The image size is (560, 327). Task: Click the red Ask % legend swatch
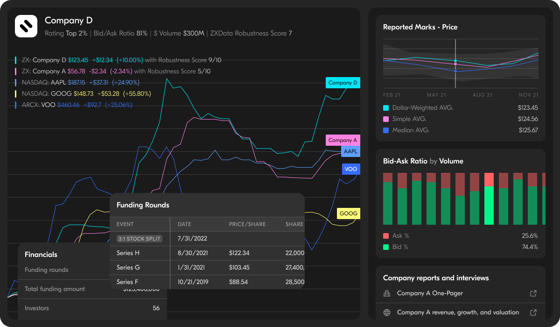point(386,236)
